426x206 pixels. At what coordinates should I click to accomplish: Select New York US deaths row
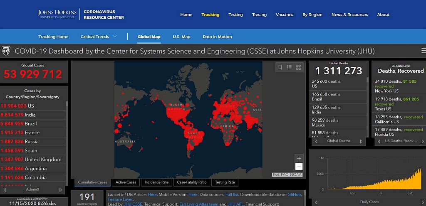point(399,86)
